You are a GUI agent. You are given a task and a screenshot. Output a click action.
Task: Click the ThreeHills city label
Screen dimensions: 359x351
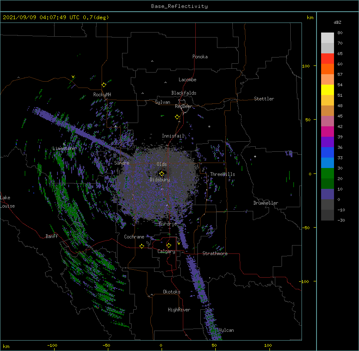pos(222,174)
